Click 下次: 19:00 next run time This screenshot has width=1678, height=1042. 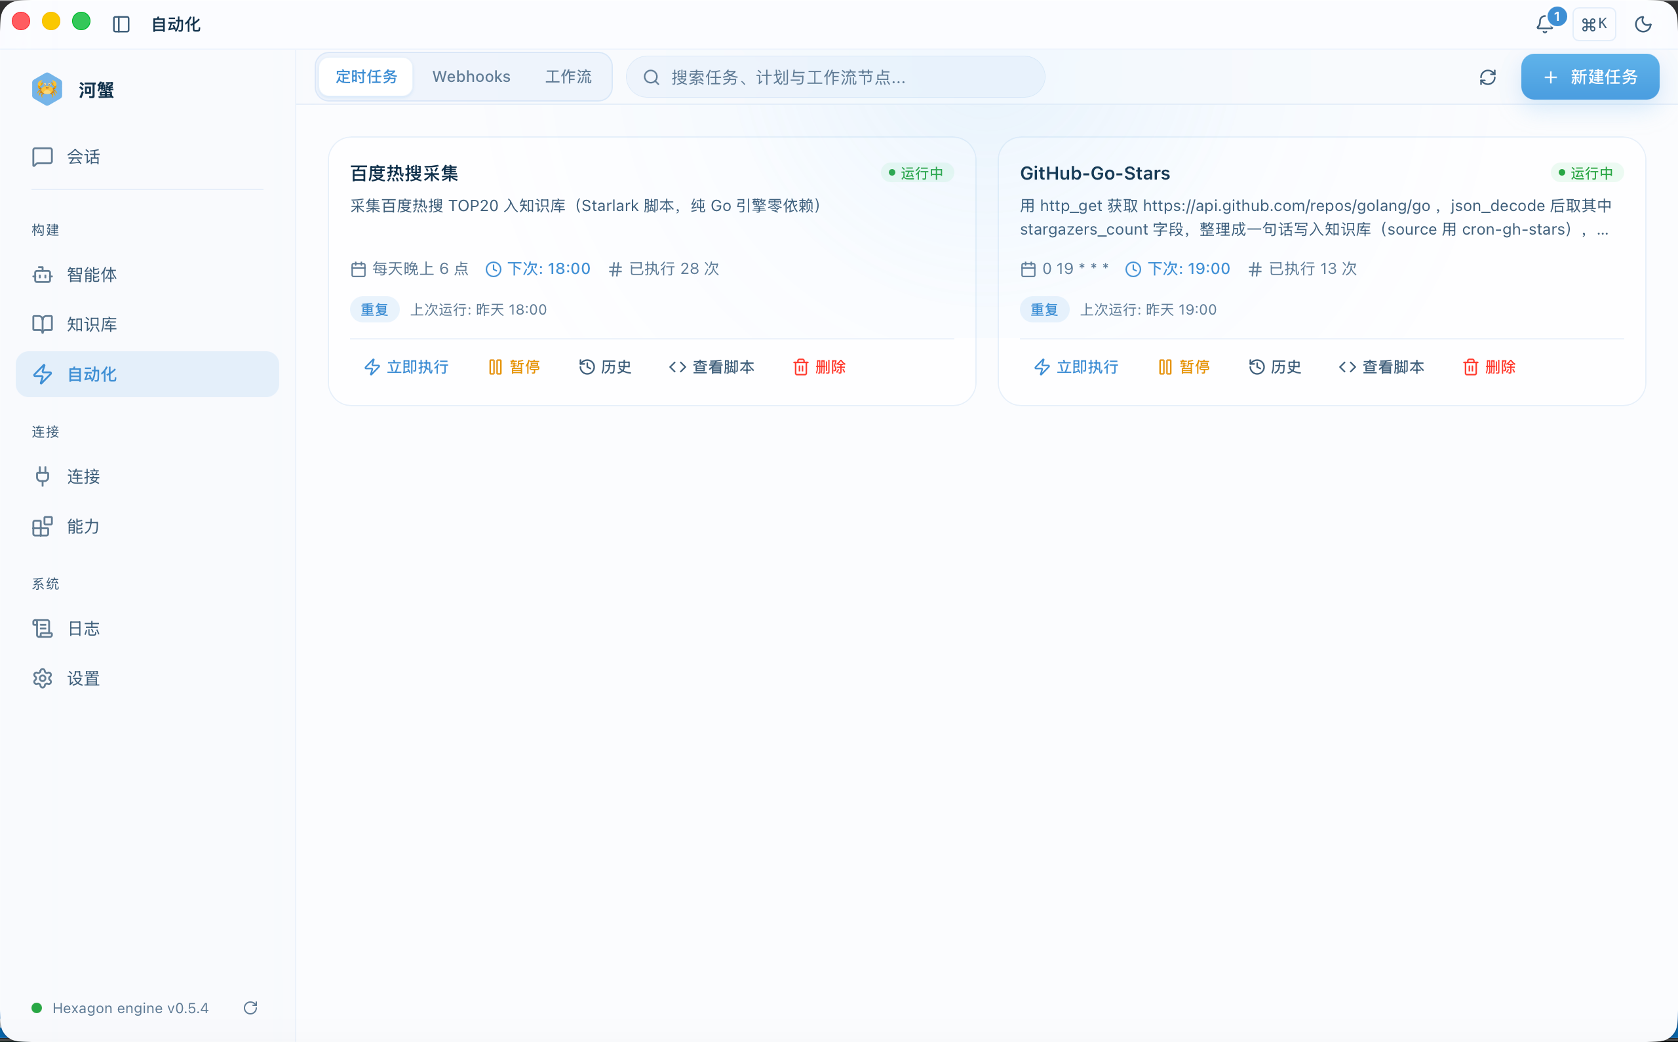point(1178,269)
